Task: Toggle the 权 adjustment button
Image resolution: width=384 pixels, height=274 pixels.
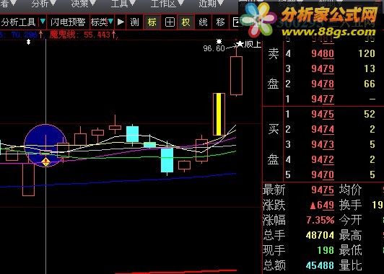Action: click(x=186, y=22)
